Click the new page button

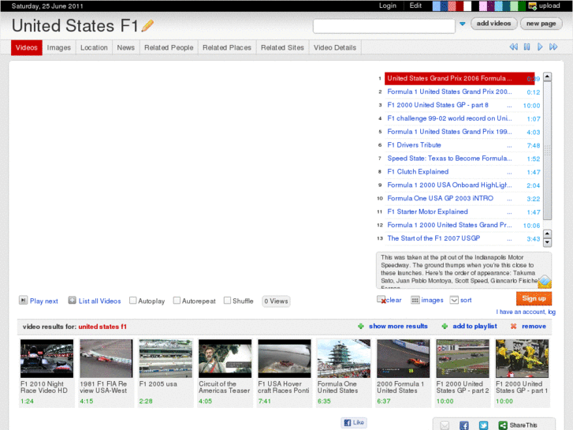coord(541,24)
